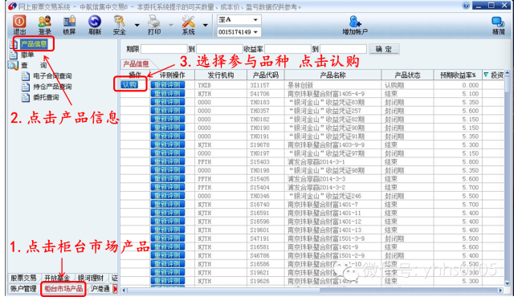Click 重新评测 for product S41706
Image resolution: width=514 pixels, height=297 pixels.
[168, 93]
